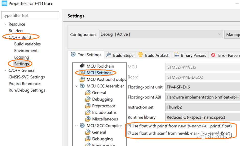Click the MCU Post build output icon
This screenshot has height=146, width=240.
[x=82, y=79]
